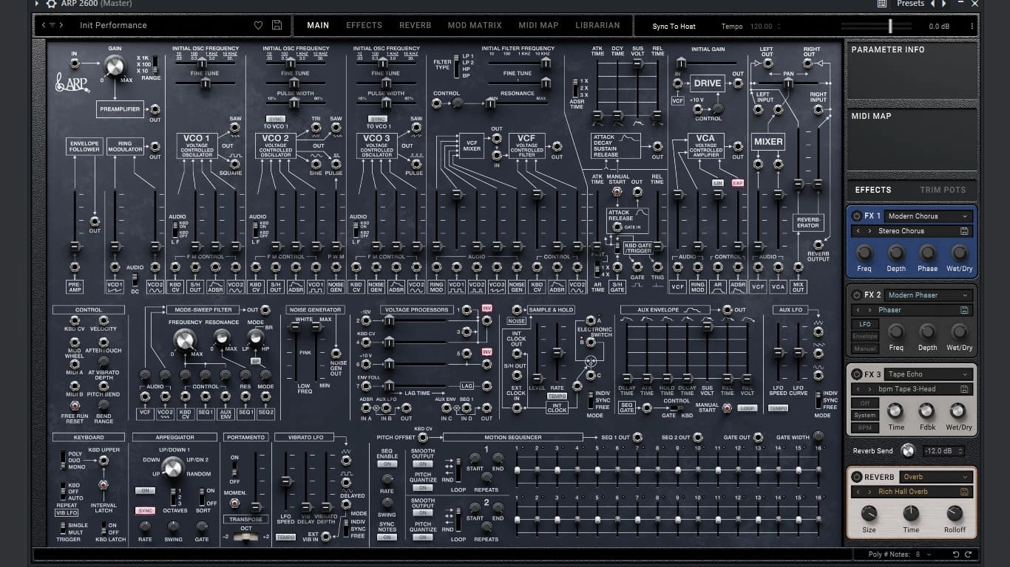Click the redo arrow in bottom bar
The width and height of the screenshot is (1010, 567).
(x=969, y=554)
